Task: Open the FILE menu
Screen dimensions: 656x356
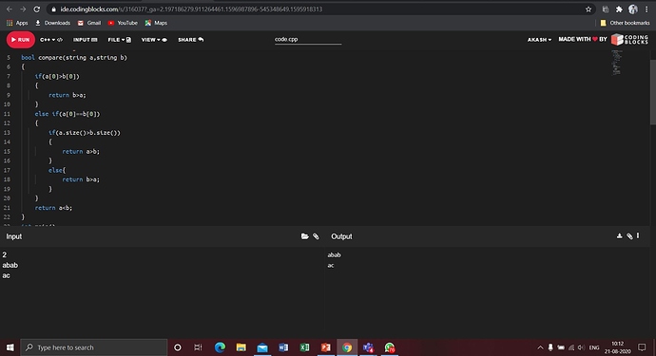Action: pyautogui.click(x=119, y=40)
